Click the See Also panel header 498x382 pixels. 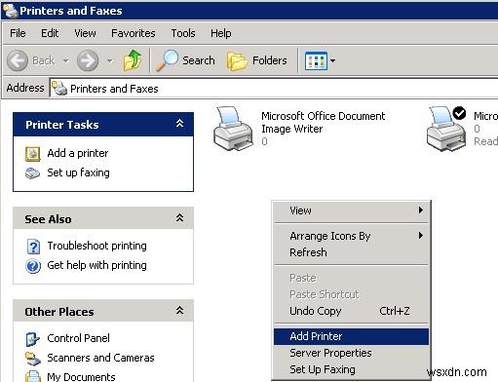[x=103, y=218]
